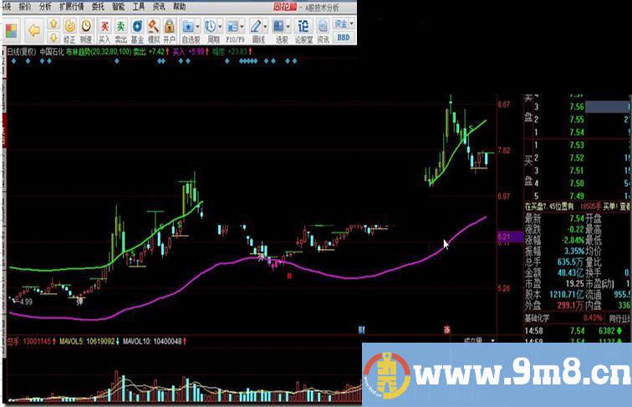This screenshot has width=632, height=407.
Task: Open the 工具 menu
Action: point(139,6)
